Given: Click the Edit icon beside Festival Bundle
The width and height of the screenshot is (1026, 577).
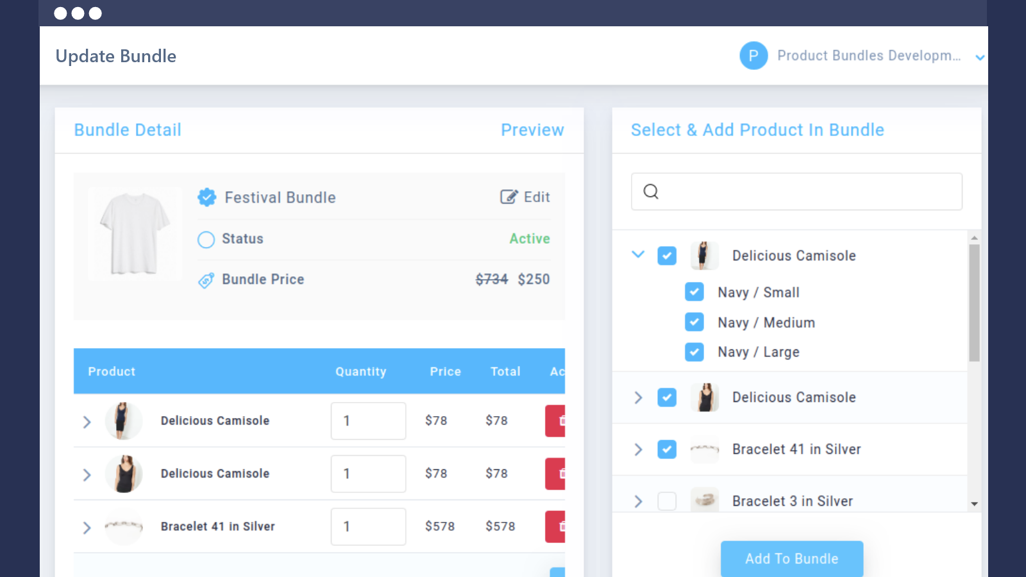Looking at the screenshot, I should point(509,197).
